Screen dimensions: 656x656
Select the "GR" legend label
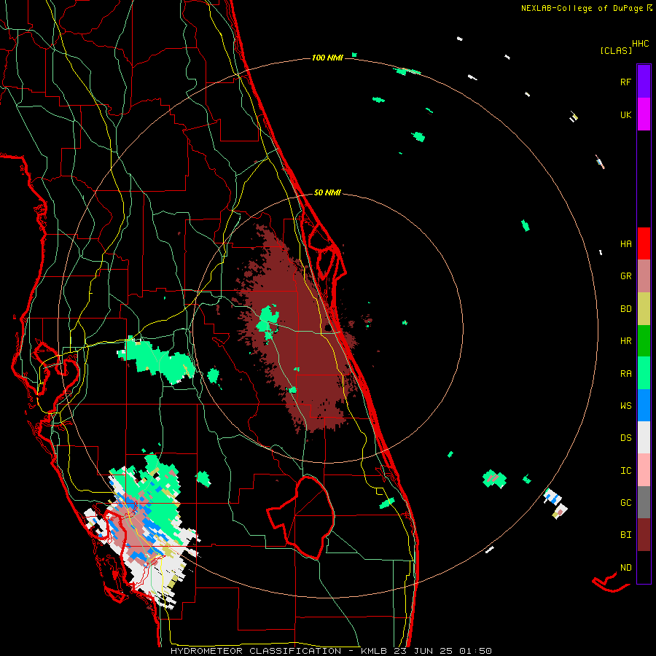625,276
